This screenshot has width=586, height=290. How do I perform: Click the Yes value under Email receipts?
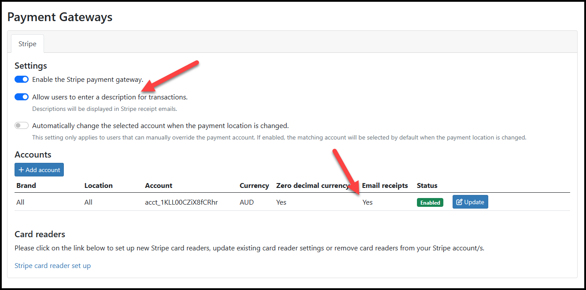(x=367, y=202)
